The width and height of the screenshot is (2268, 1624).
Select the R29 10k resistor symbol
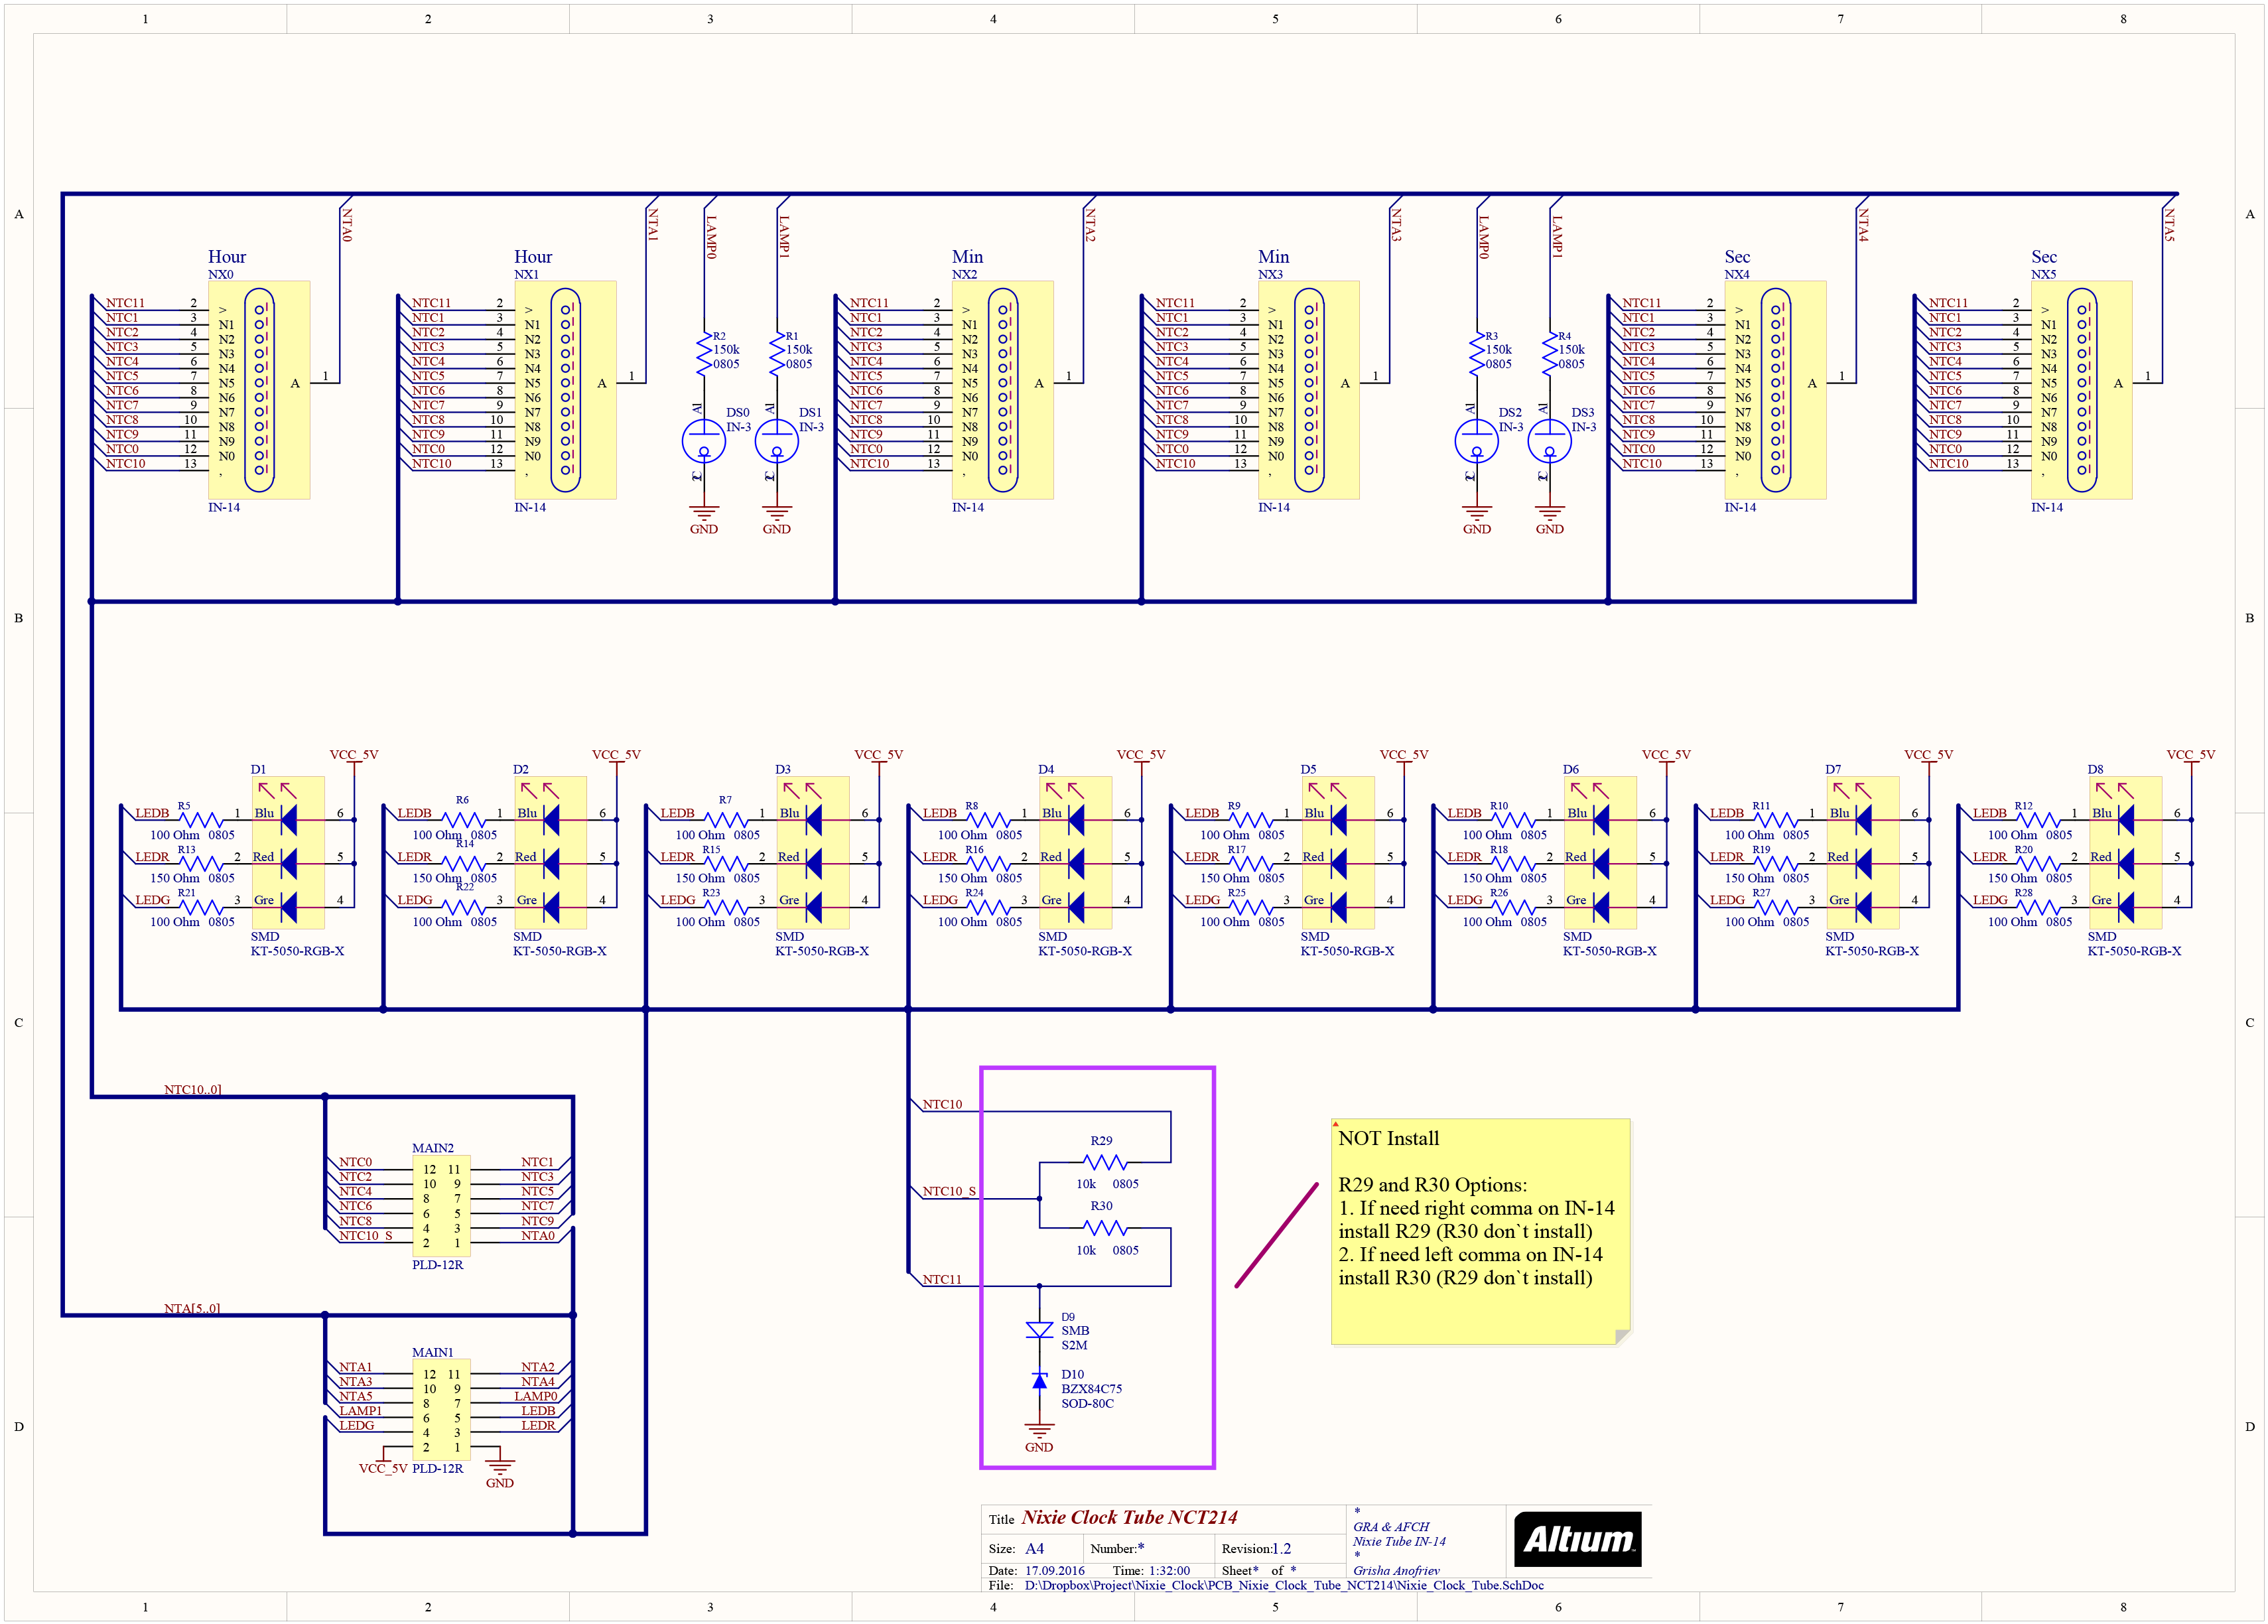[x=1105, y=1162]
